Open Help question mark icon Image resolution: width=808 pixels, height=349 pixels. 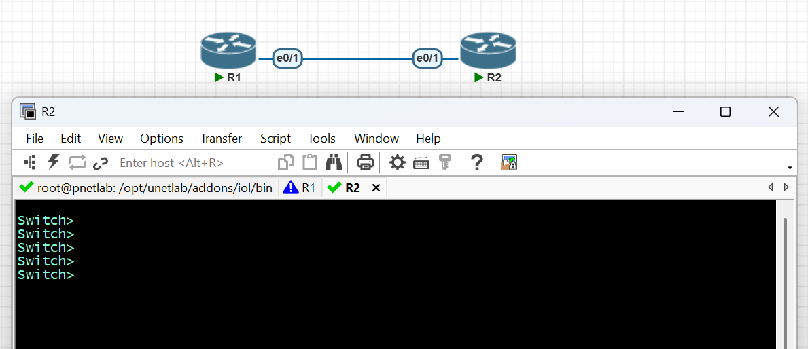click(x=477, y=163)
